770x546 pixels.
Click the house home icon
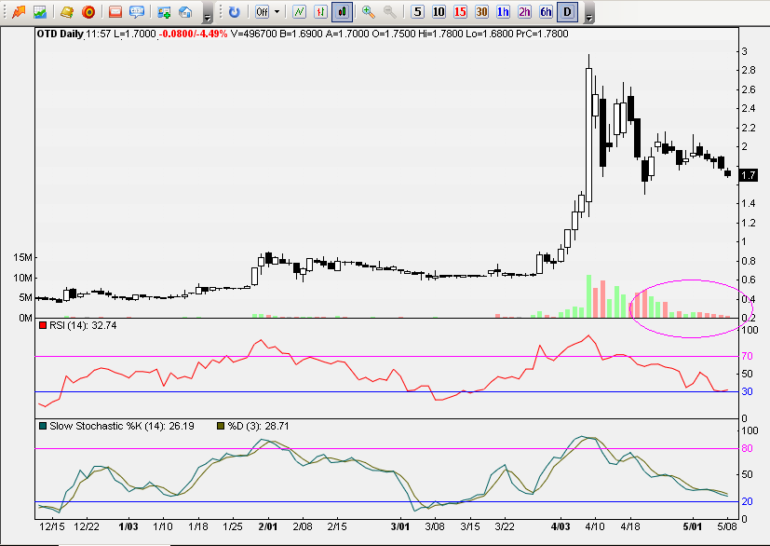(x=185, y=12)
